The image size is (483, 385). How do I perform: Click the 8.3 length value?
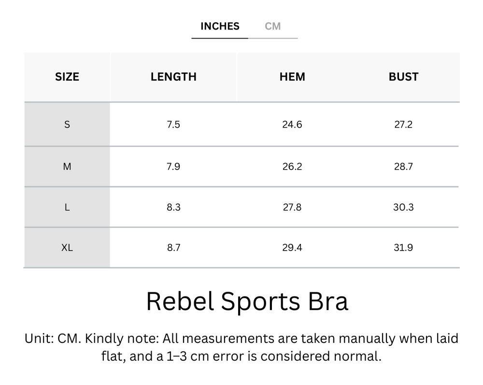173,207
